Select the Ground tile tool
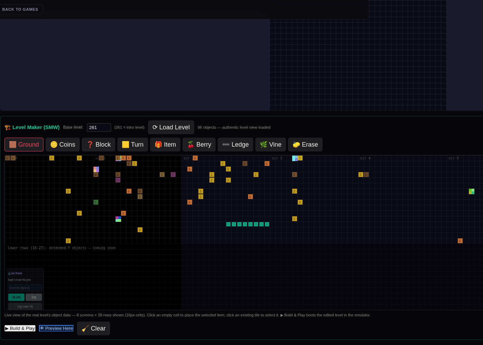 (24, 145)
